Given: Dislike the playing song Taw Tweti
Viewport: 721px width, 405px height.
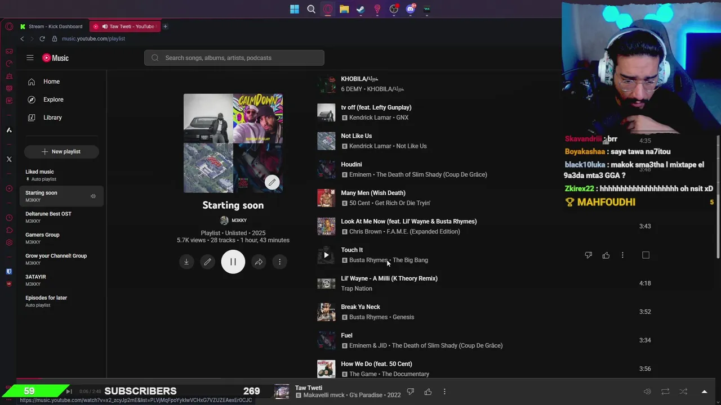Looking at the screenshot, I should (411, 391).
